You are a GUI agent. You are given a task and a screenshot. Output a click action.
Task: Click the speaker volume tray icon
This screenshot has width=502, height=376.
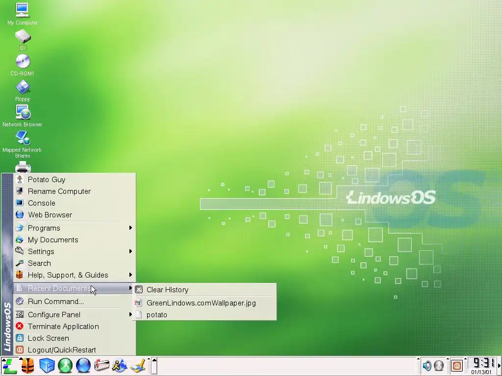point(427,365)
